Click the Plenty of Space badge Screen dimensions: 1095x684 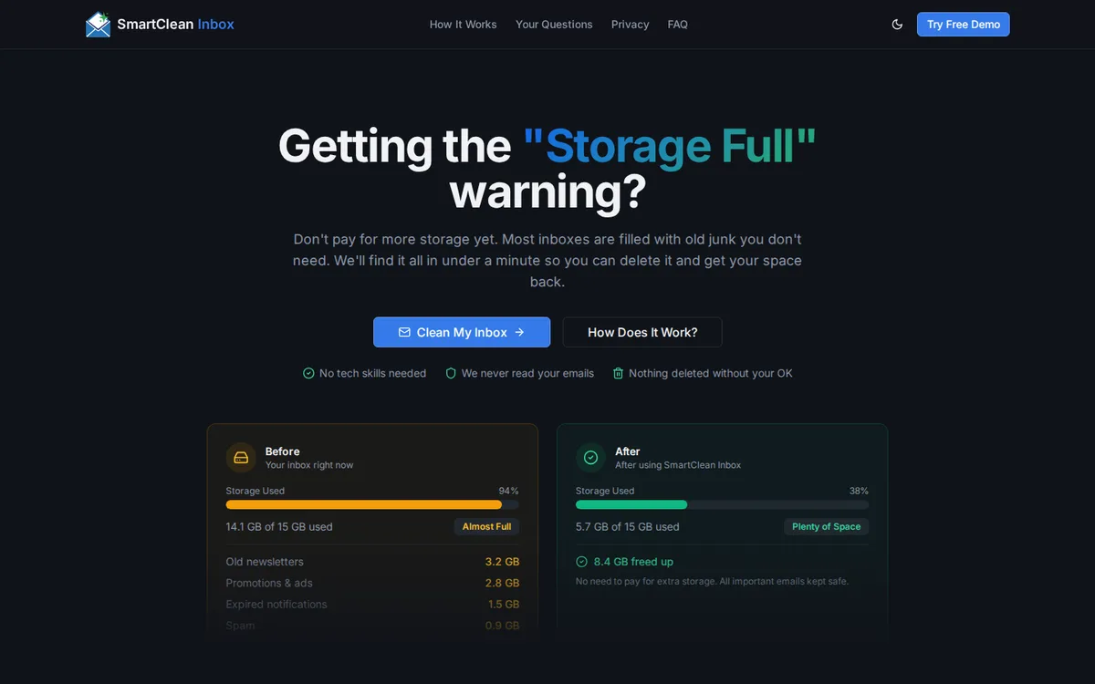pos(827,527)
